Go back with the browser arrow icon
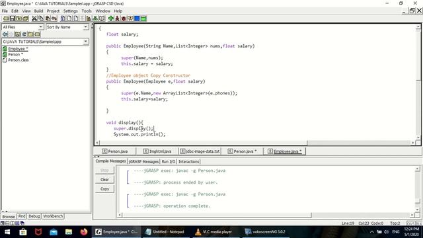Viewport: 423px width, 238px height. click(x=5, y=34)
